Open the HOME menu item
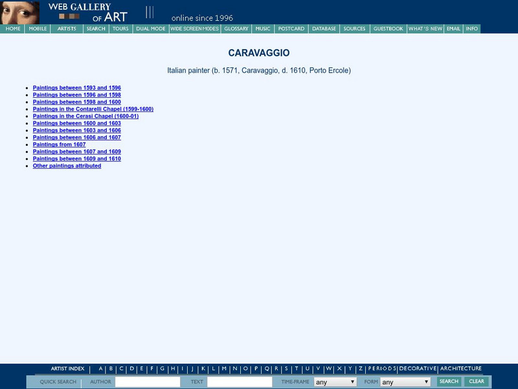This screenshot has height=389, width=518. [12, 29]
